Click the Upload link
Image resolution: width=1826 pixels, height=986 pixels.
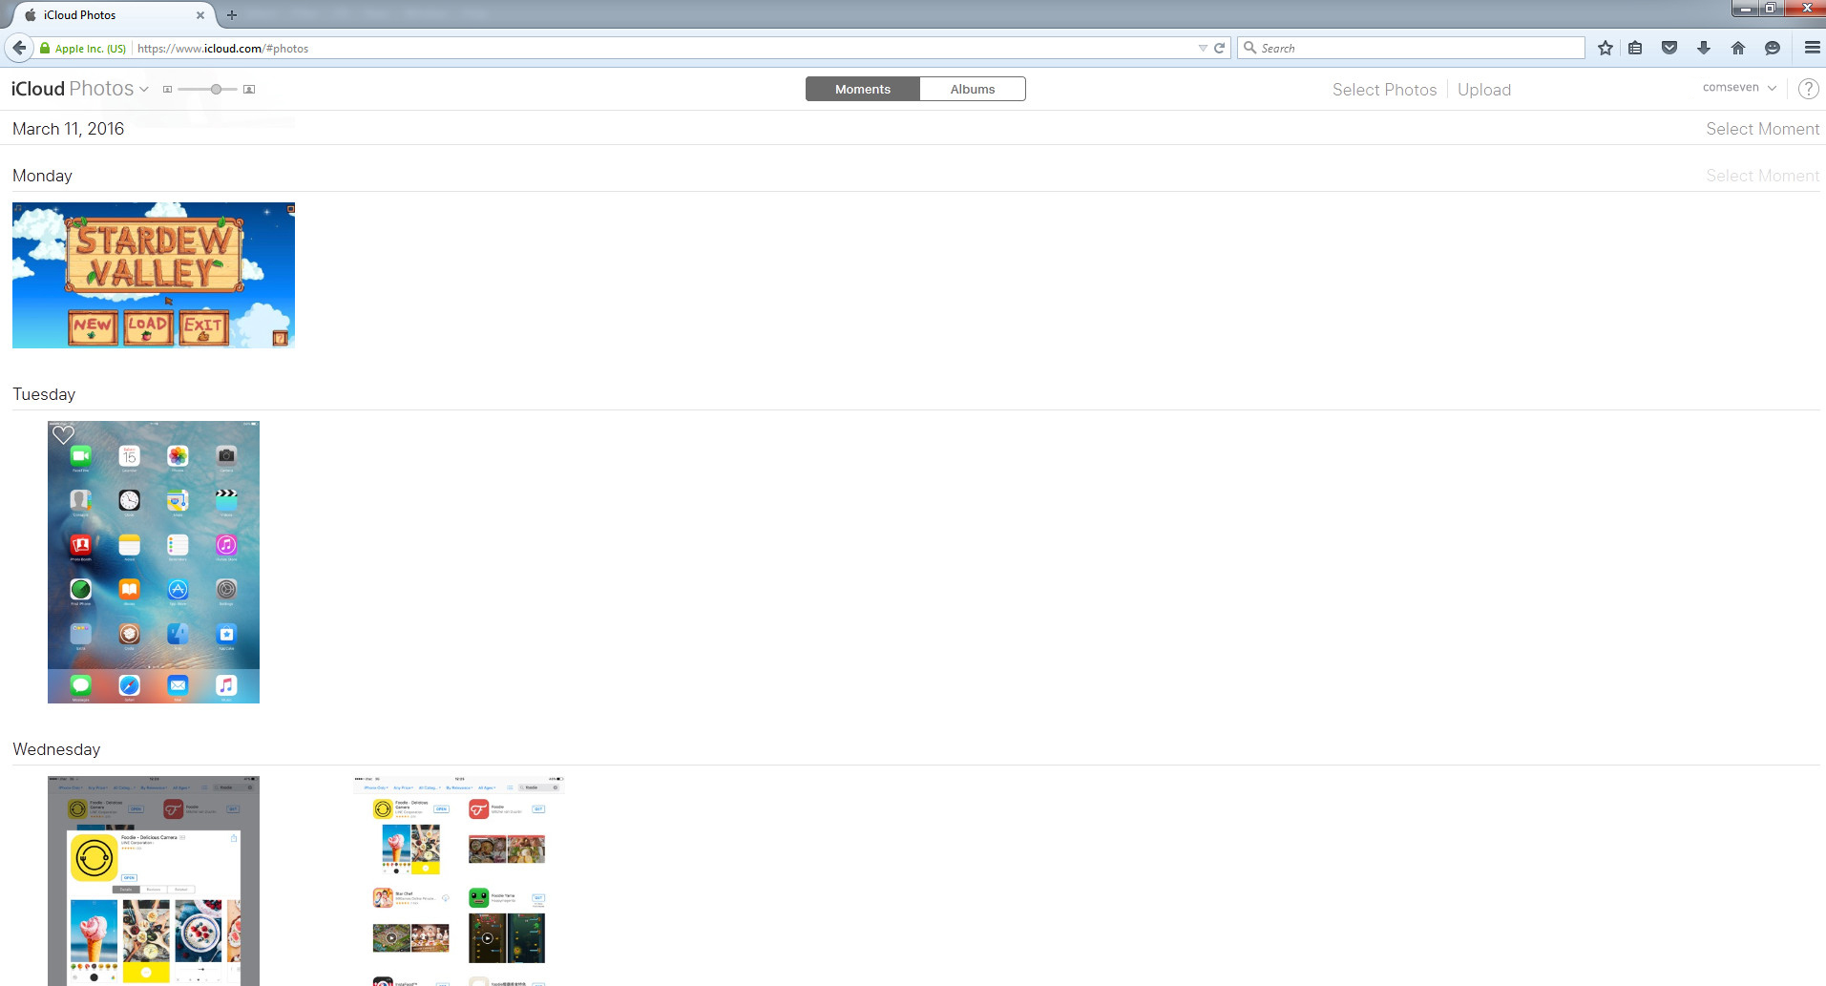(1484, 90)
